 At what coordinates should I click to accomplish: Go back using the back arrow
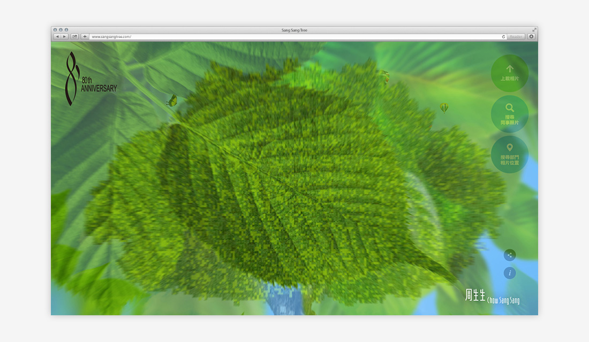(57, 36)
